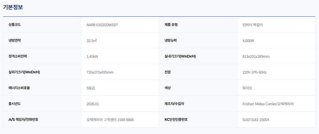Image resolution: width=319 pixels, height=134 pixels.
Task: Click indoor unit size 813x201x289mm
Action: click(256, 56)
